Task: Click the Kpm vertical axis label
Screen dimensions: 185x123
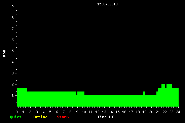Action: (4, 53)
